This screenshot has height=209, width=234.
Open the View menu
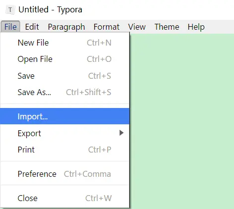click(137, 27)
